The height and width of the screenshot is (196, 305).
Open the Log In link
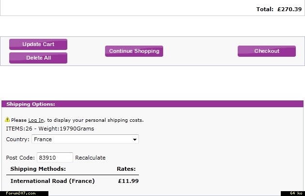pos(36,120)
